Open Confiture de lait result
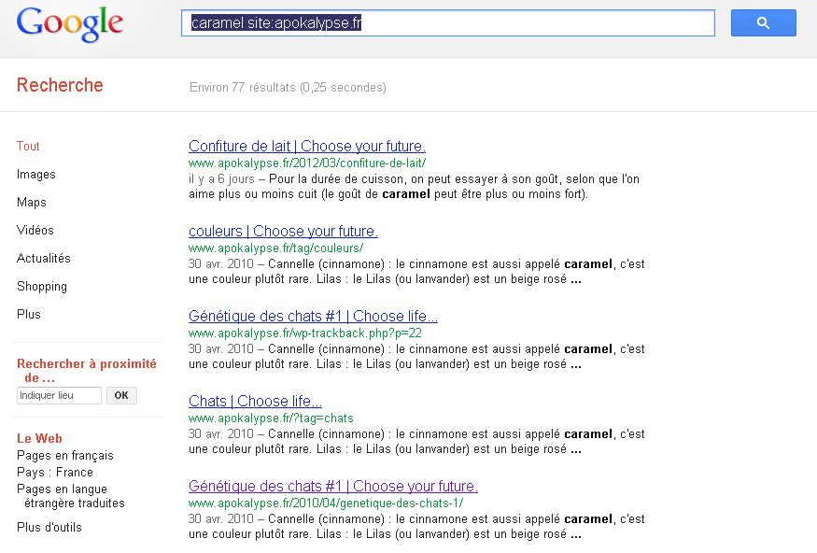 [x=307, y=146]
